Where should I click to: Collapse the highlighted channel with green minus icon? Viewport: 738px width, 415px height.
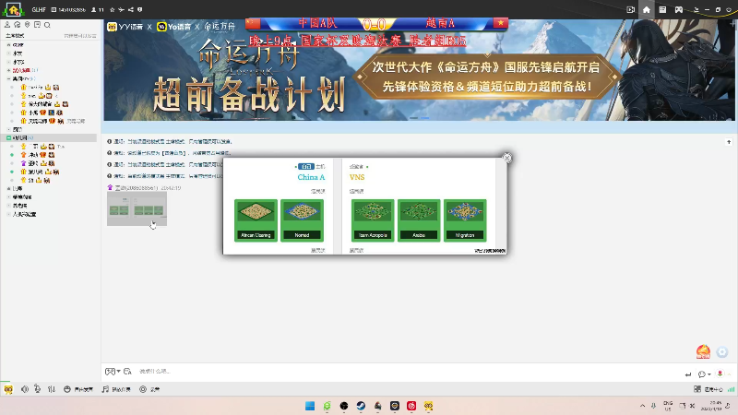9,137
